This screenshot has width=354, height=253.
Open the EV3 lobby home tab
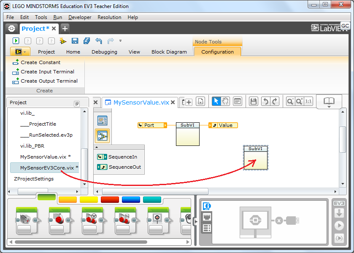coord(11,29)
